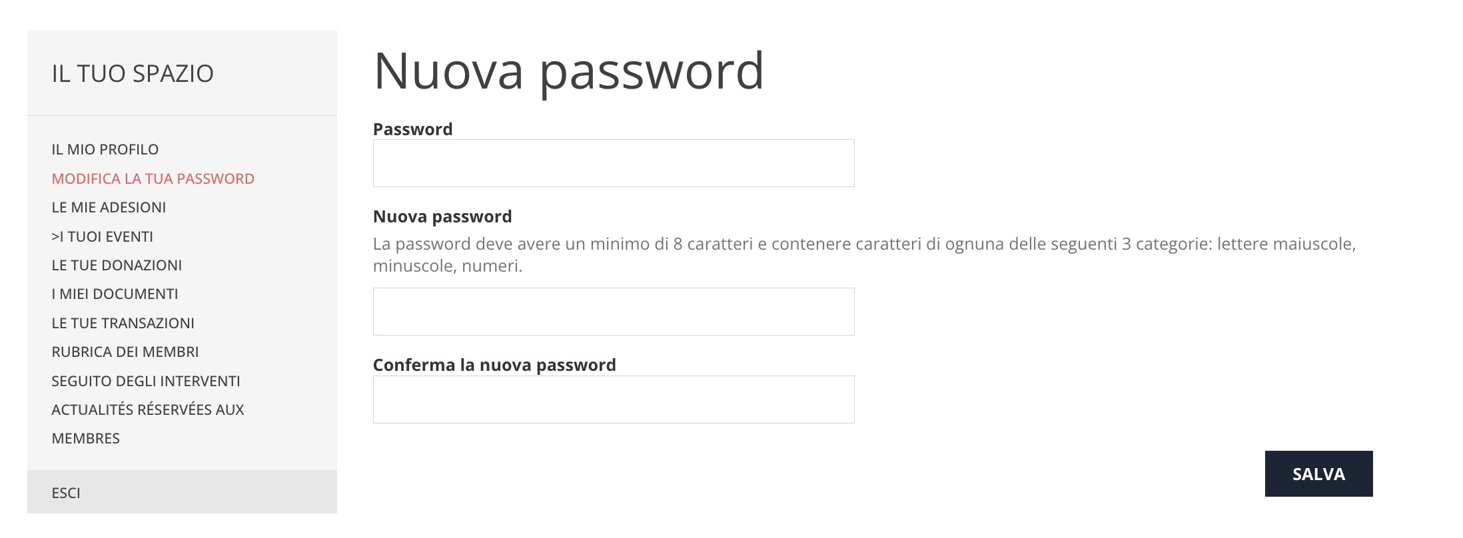Click inside the Password field
Screen dimensions: 1463x538
613,162
